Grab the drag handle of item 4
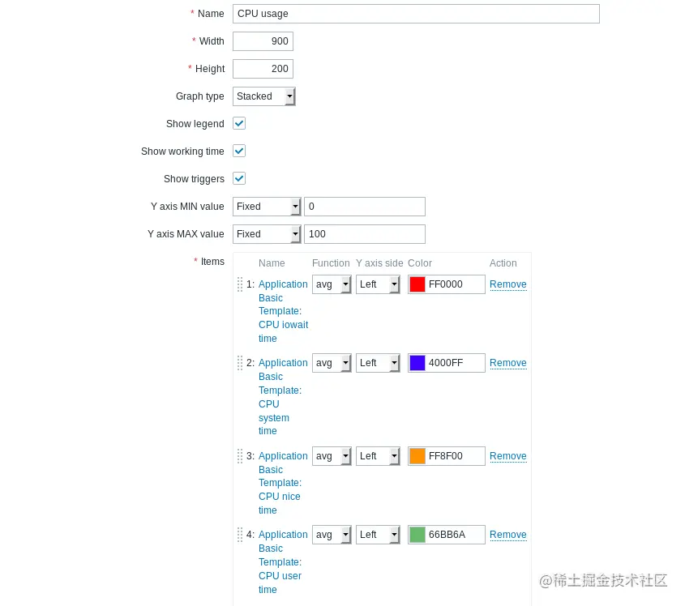The height and width of the screenshot is (606, 685). pos(240,535)
